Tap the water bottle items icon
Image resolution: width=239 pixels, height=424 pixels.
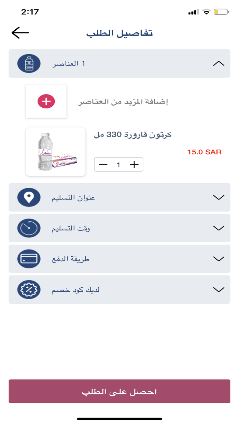(29, 64)
